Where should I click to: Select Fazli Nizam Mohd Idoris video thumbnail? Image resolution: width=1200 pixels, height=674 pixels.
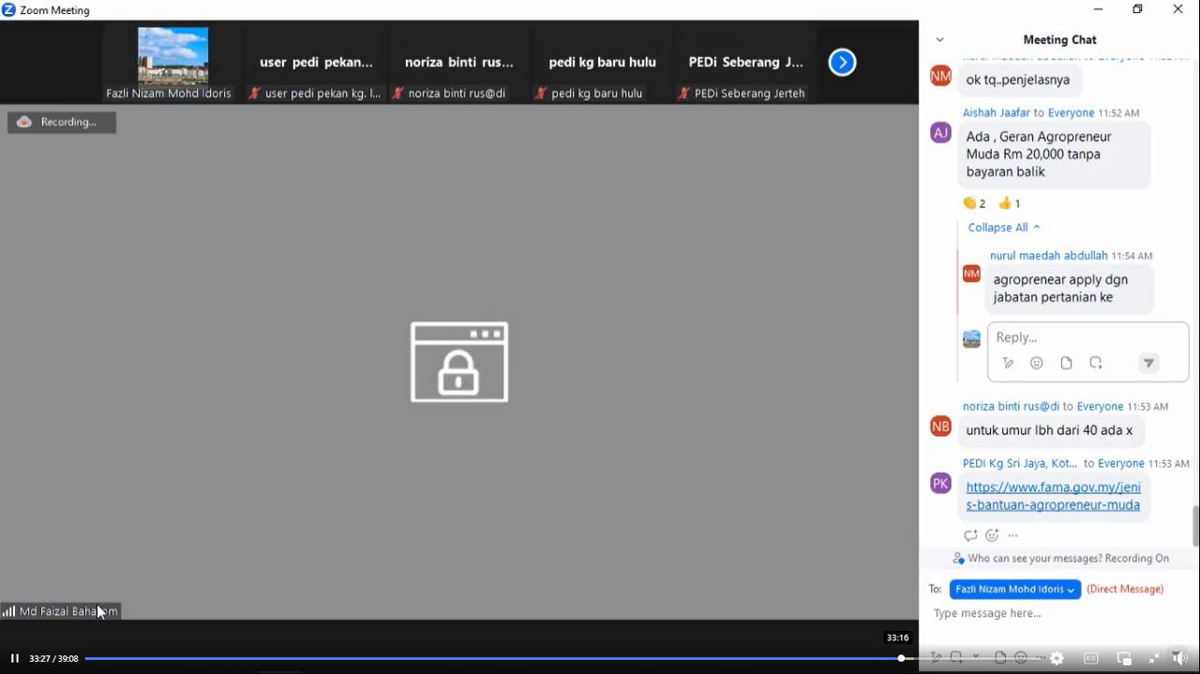(x=172, y=62)
